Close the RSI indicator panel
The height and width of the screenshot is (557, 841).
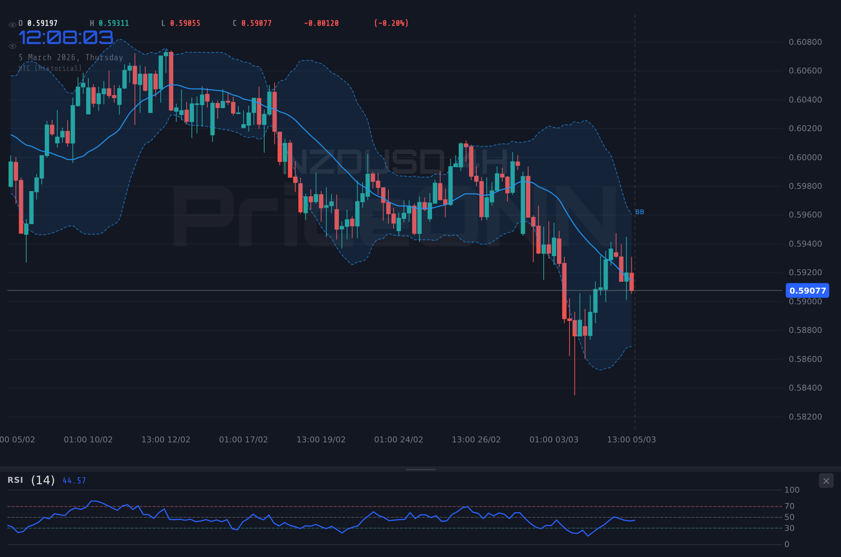(826, 481)
